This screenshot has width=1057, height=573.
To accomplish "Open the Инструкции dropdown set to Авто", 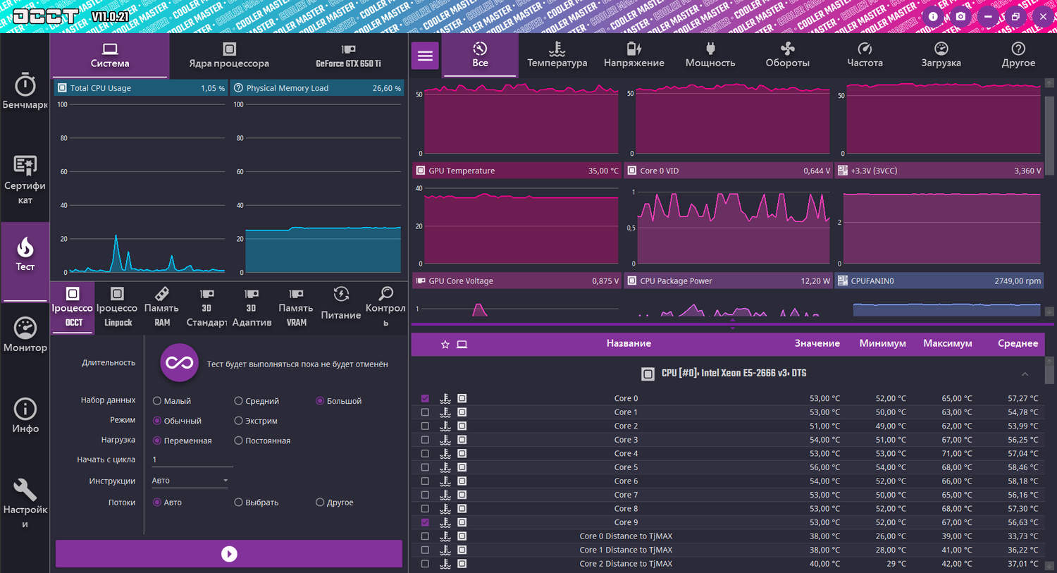I will click(x=191, y=481).
